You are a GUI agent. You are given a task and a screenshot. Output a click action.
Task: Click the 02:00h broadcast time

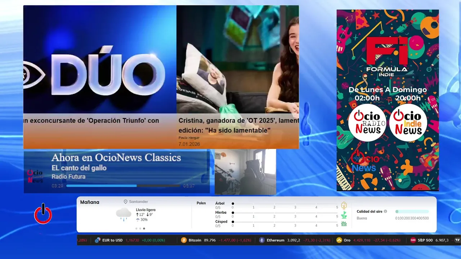tap(367, 98)
